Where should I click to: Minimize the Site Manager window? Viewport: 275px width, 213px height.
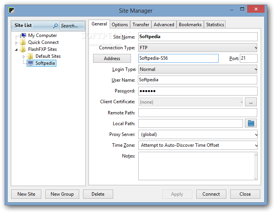coord(232,10)
